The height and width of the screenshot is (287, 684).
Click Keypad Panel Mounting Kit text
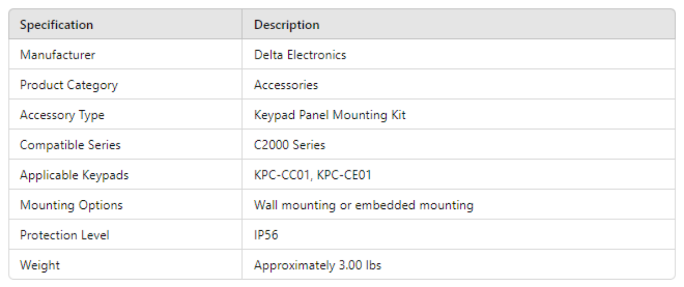(x=330, y=115)
